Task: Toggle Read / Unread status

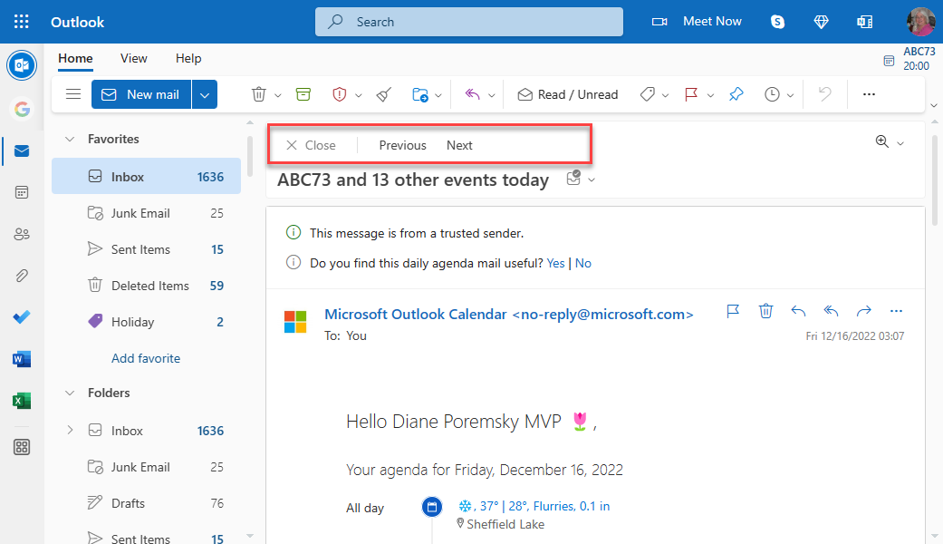Action: [568, 94]
